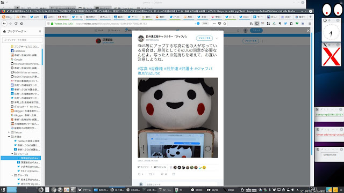
Task: Click the green padlock site security icon
Action: (52, 24)
